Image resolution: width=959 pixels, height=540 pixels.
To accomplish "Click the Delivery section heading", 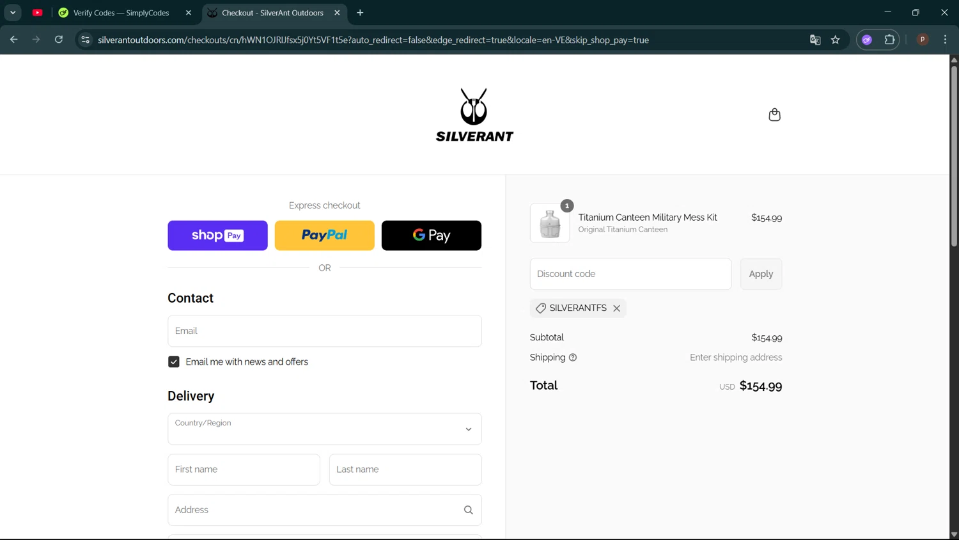I will pos(191,396).
